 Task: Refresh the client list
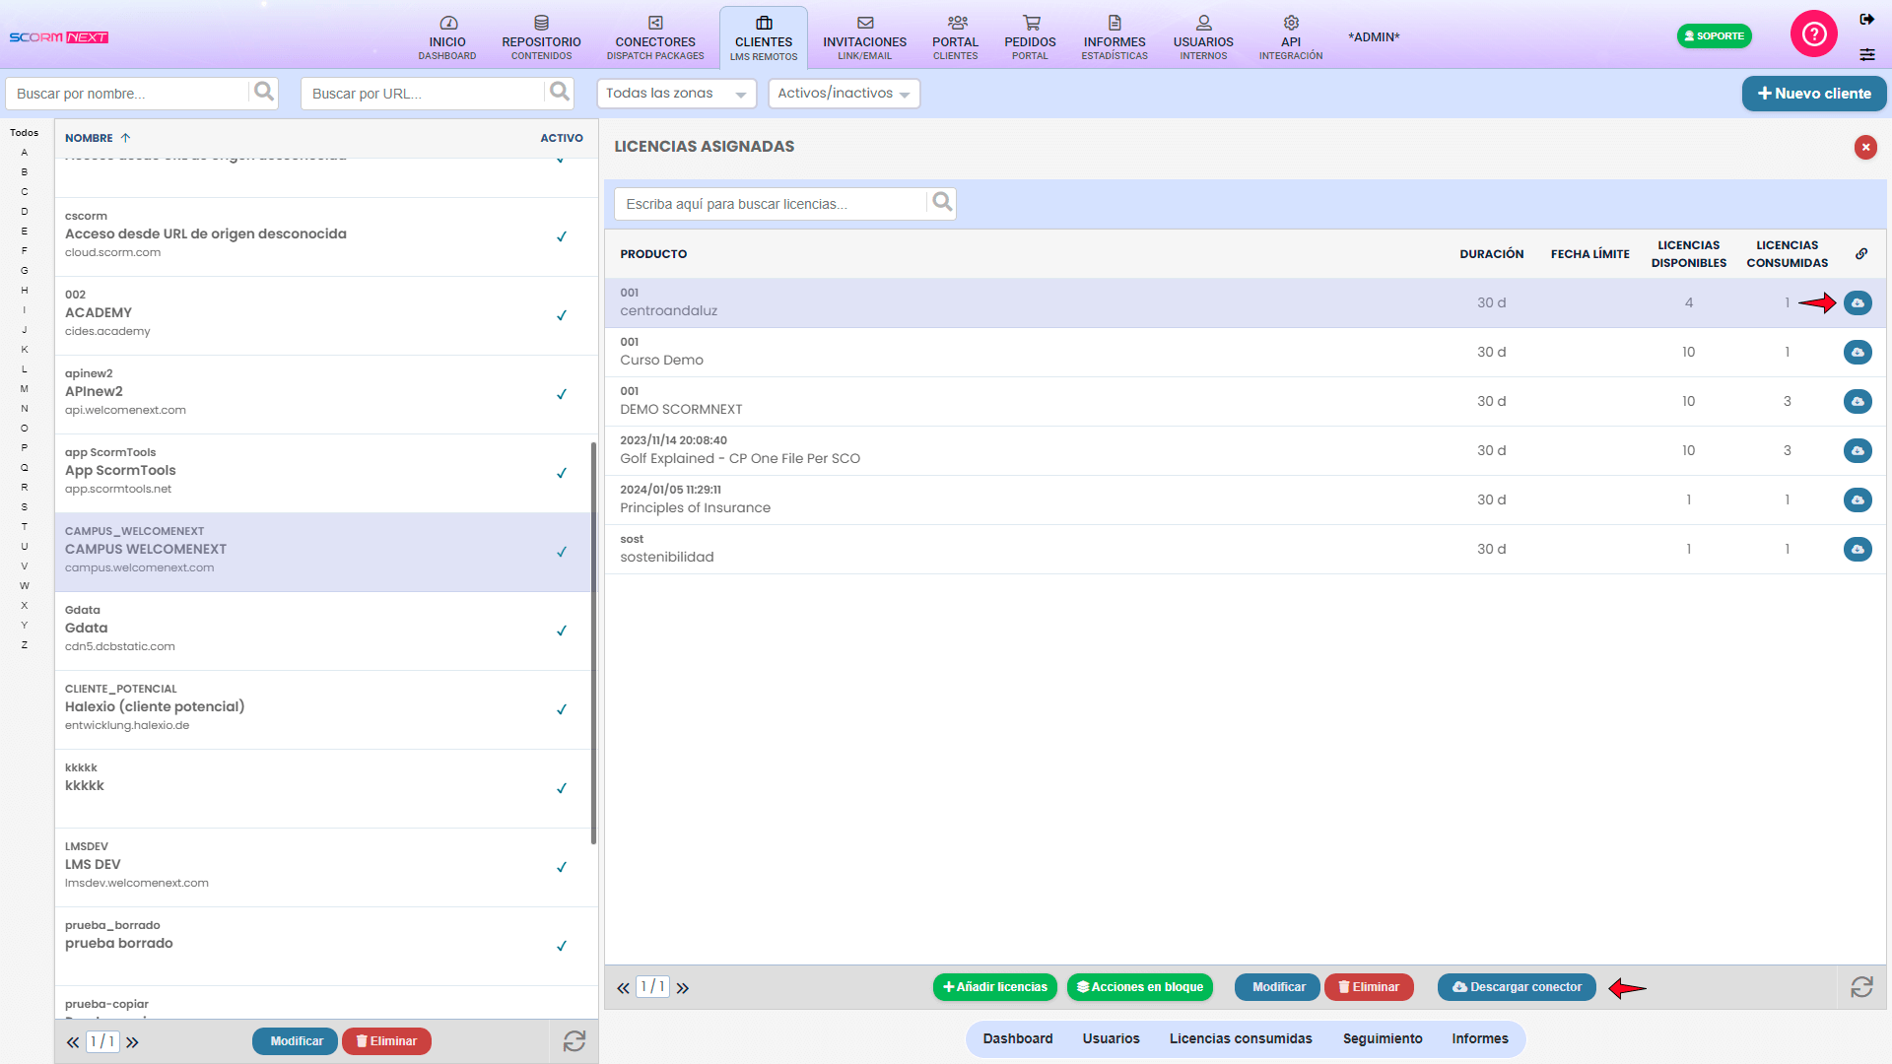[574, 1041]
